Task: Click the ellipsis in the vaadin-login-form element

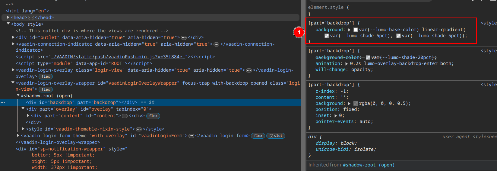Action: (x=191, y=136)
